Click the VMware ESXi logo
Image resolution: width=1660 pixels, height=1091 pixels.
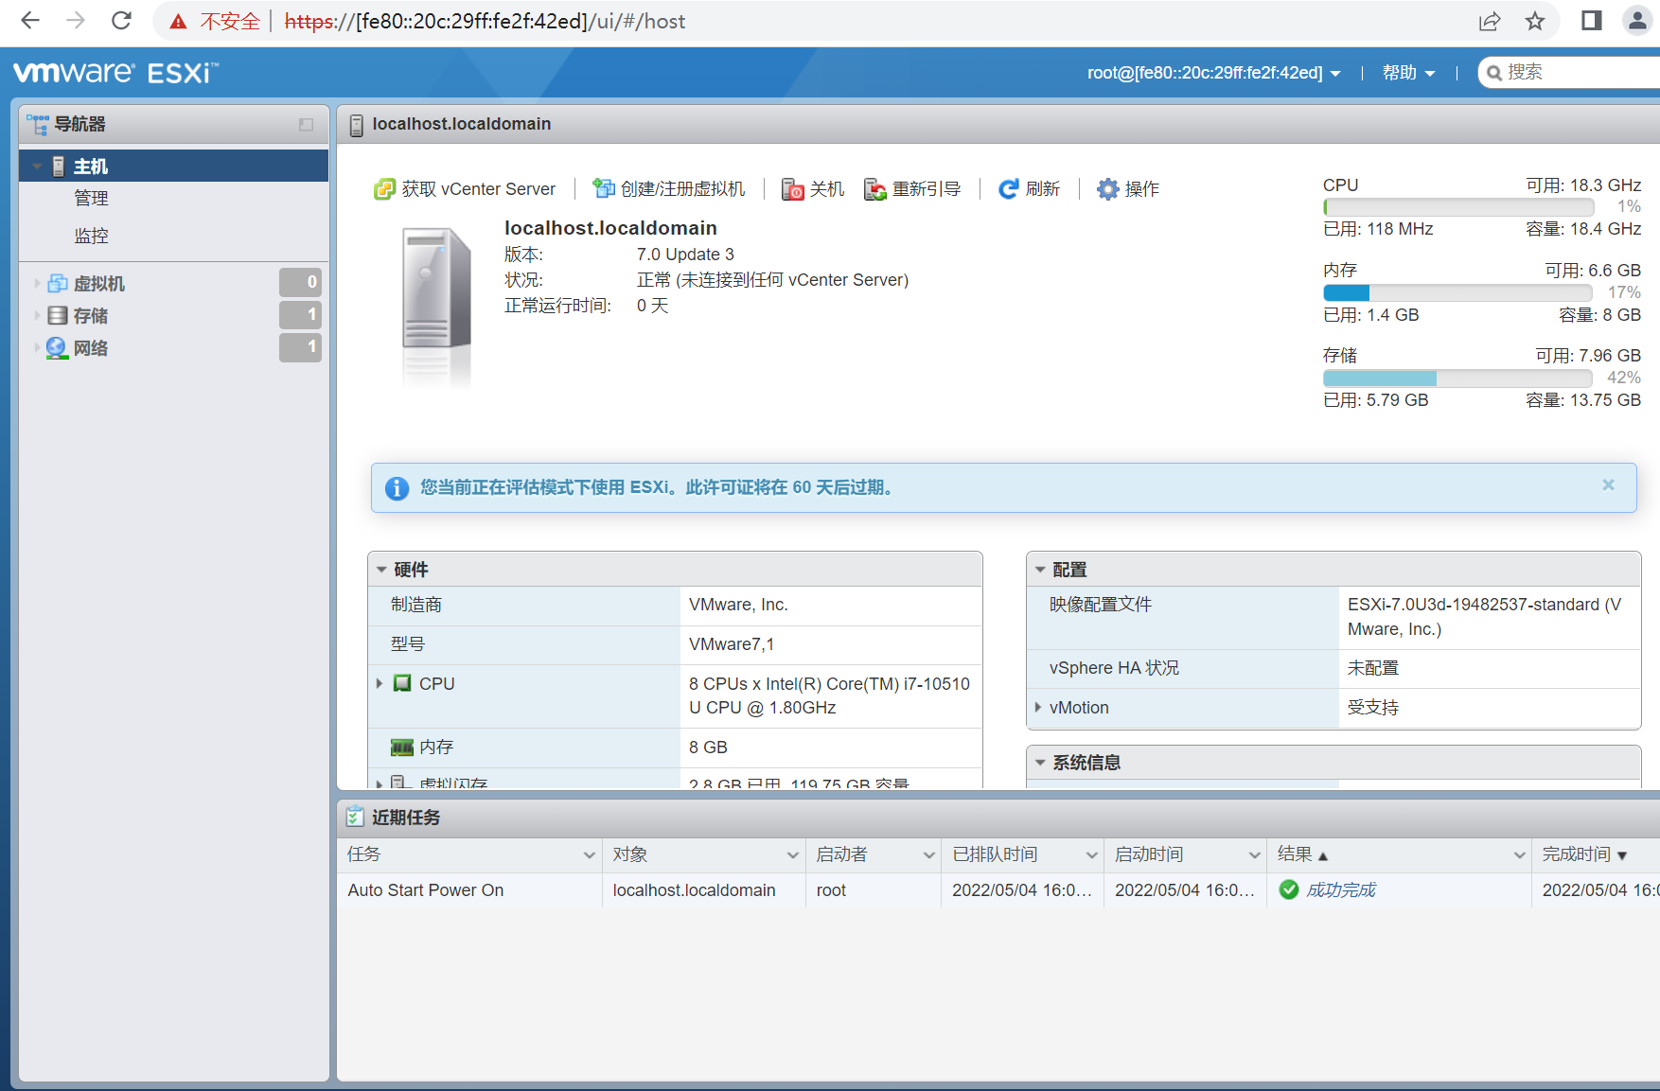point(115,73)
